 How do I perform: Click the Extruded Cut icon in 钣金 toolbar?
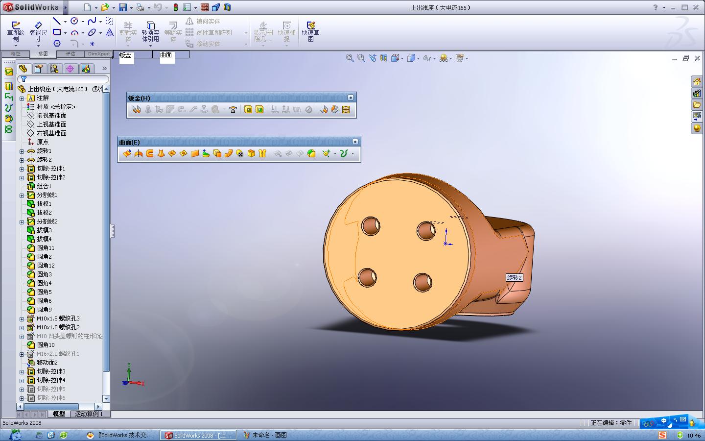point(248,109)
